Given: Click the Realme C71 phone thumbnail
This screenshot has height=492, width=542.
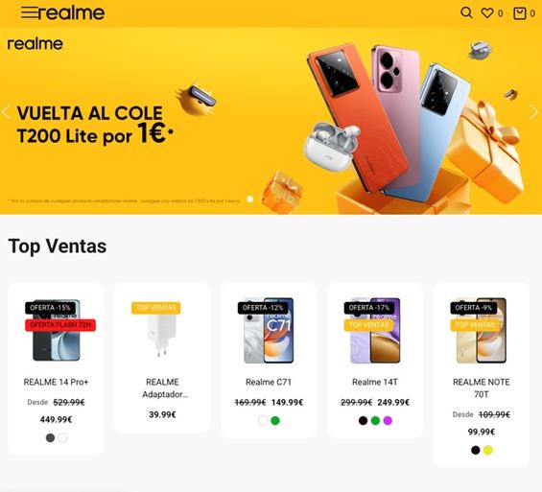Looking at the screenshot, I should pyautogui.click(x=269, y=330).
